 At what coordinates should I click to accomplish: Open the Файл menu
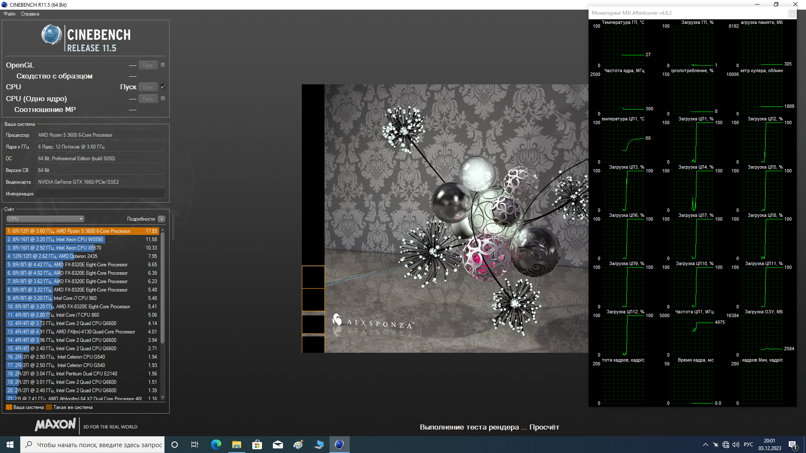[x=9, y=14]
